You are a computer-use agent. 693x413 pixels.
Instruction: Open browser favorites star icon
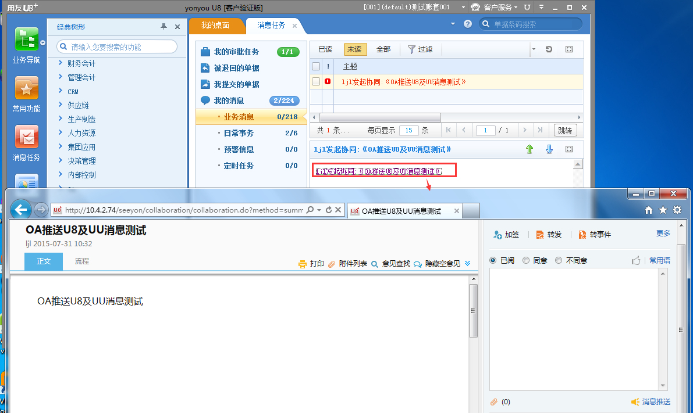coord(663,210)
